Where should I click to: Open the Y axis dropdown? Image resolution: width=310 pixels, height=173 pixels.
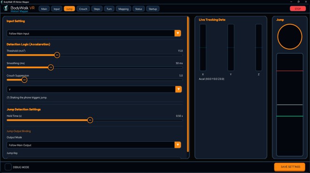tap(94, 89)
